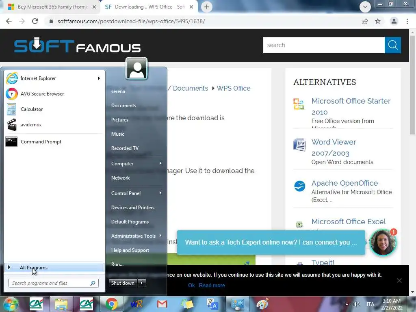Open Pictures in Start menu
This screenshot has height=312, width=416.
[x=120, y=120]
